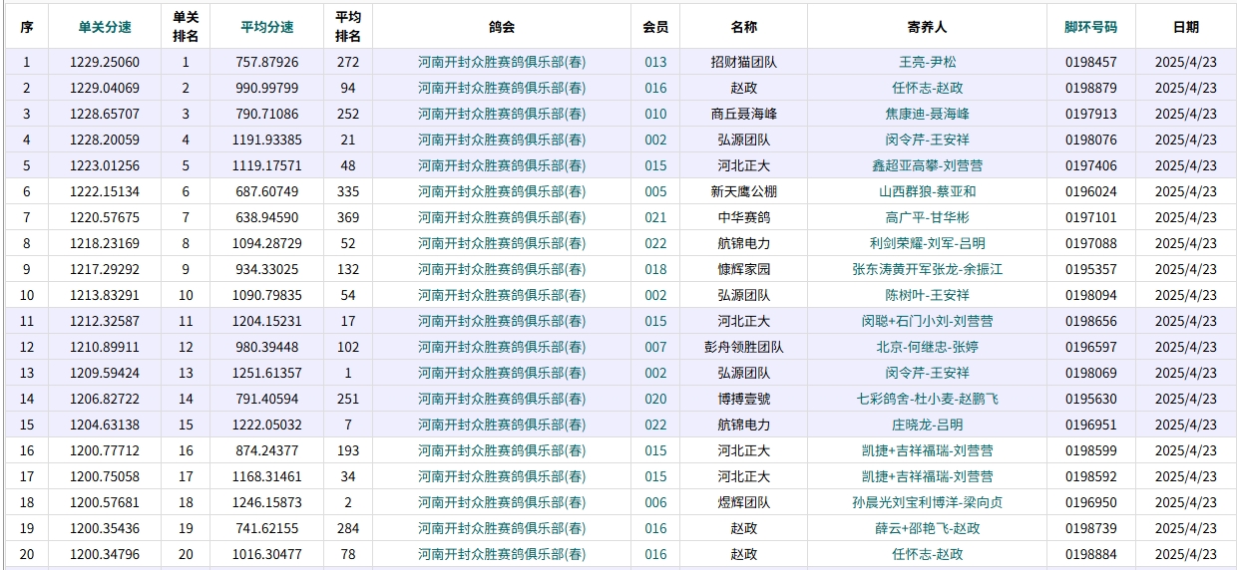Open the club link in row 1
The width and height of the screenshot is (1237, 570).
[x=502, y=62]
